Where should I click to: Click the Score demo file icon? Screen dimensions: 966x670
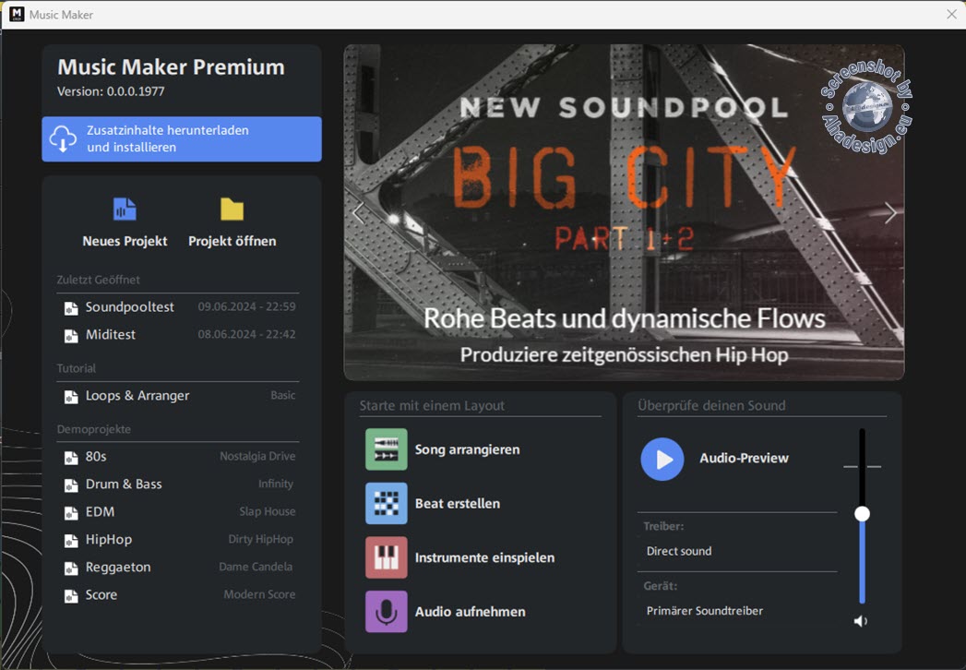point(71,597)
